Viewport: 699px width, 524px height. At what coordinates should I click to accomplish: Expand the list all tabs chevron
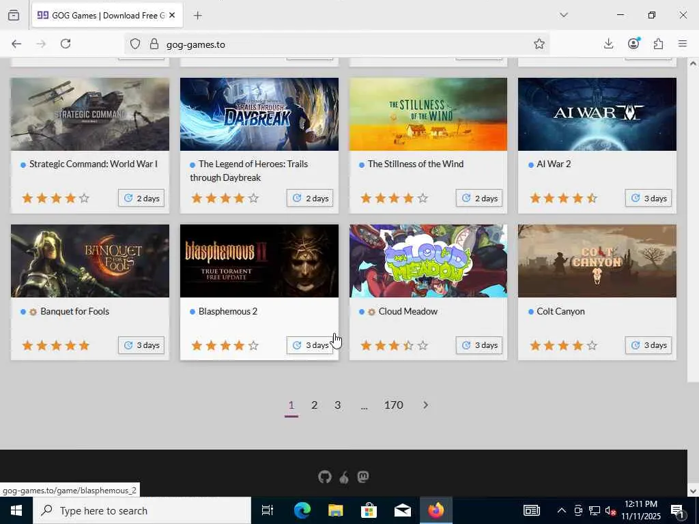pos(563,15)
